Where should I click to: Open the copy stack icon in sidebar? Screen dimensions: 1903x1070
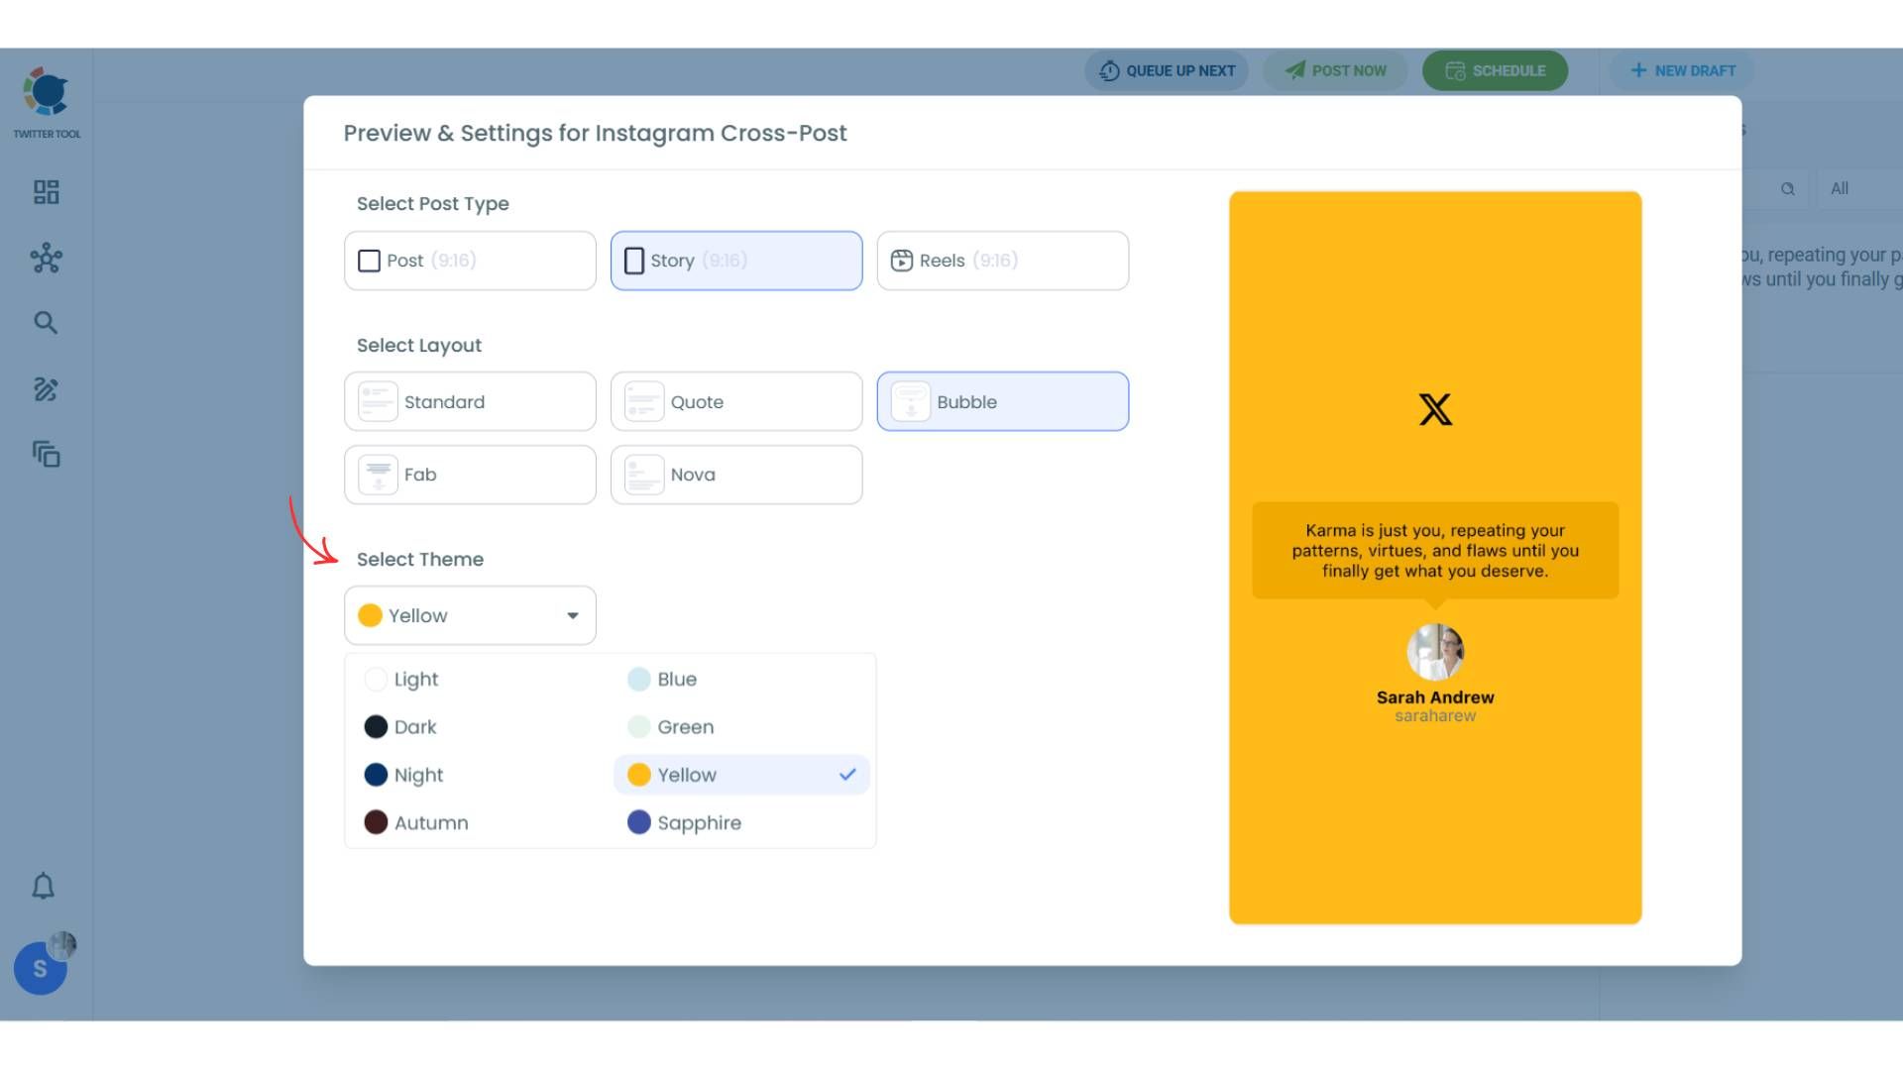(x=46, y=455)
